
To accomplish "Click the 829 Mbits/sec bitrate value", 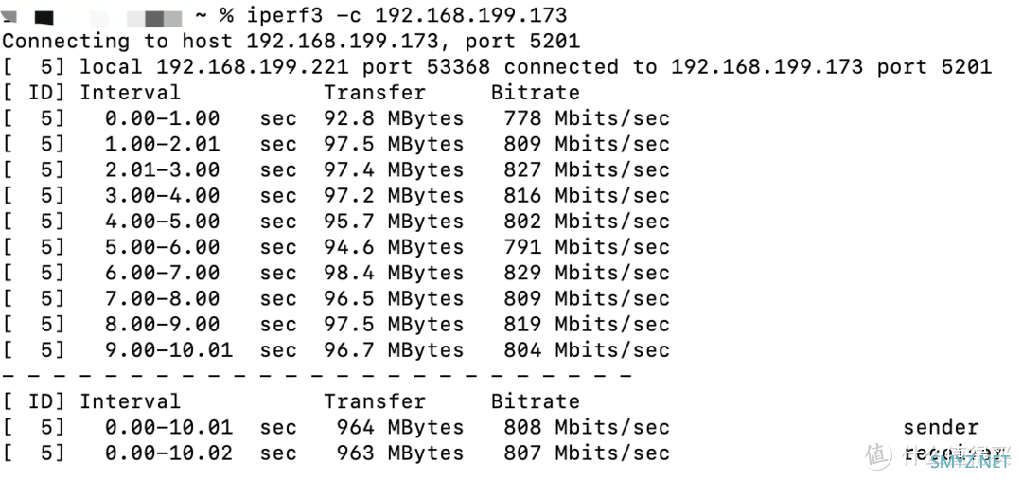I will coord(587,273).
